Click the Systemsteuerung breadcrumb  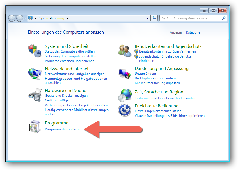click(51, 18)
